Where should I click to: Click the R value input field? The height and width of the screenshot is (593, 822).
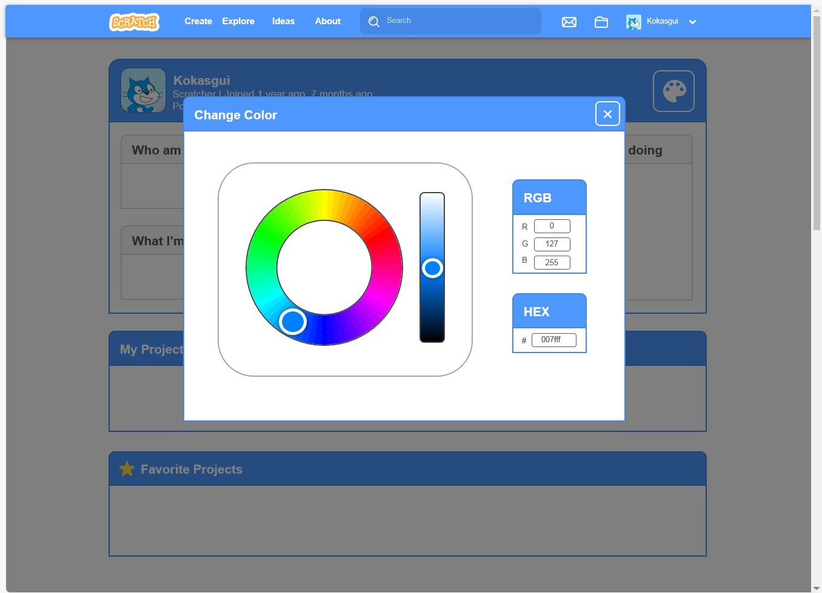click(x=552, y=226)
